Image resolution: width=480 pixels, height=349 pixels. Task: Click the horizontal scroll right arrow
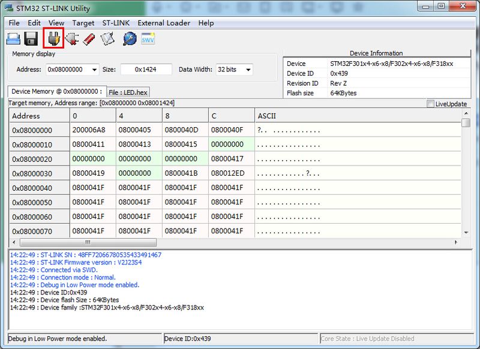point(456,242)
